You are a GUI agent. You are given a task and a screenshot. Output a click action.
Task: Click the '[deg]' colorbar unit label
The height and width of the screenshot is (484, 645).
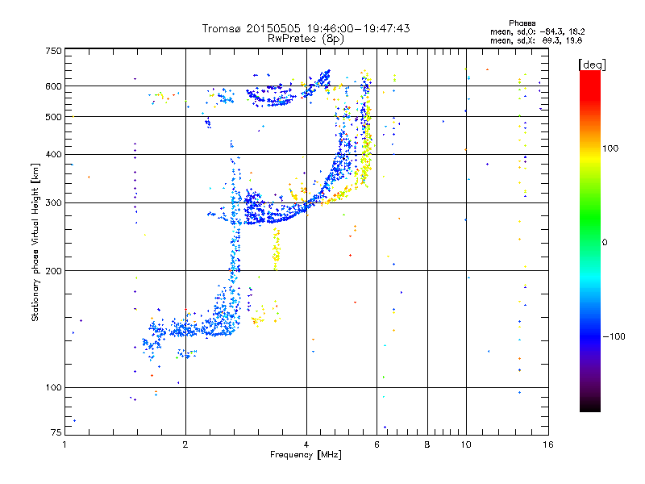tap(592, 65)
